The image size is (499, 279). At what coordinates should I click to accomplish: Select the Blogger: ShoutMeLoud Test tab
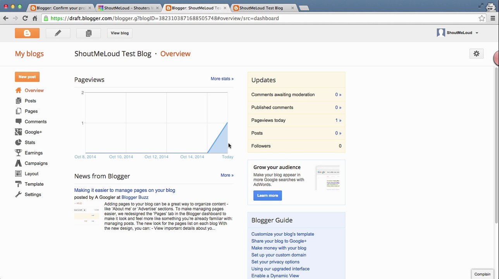click(x=197, y=8)
